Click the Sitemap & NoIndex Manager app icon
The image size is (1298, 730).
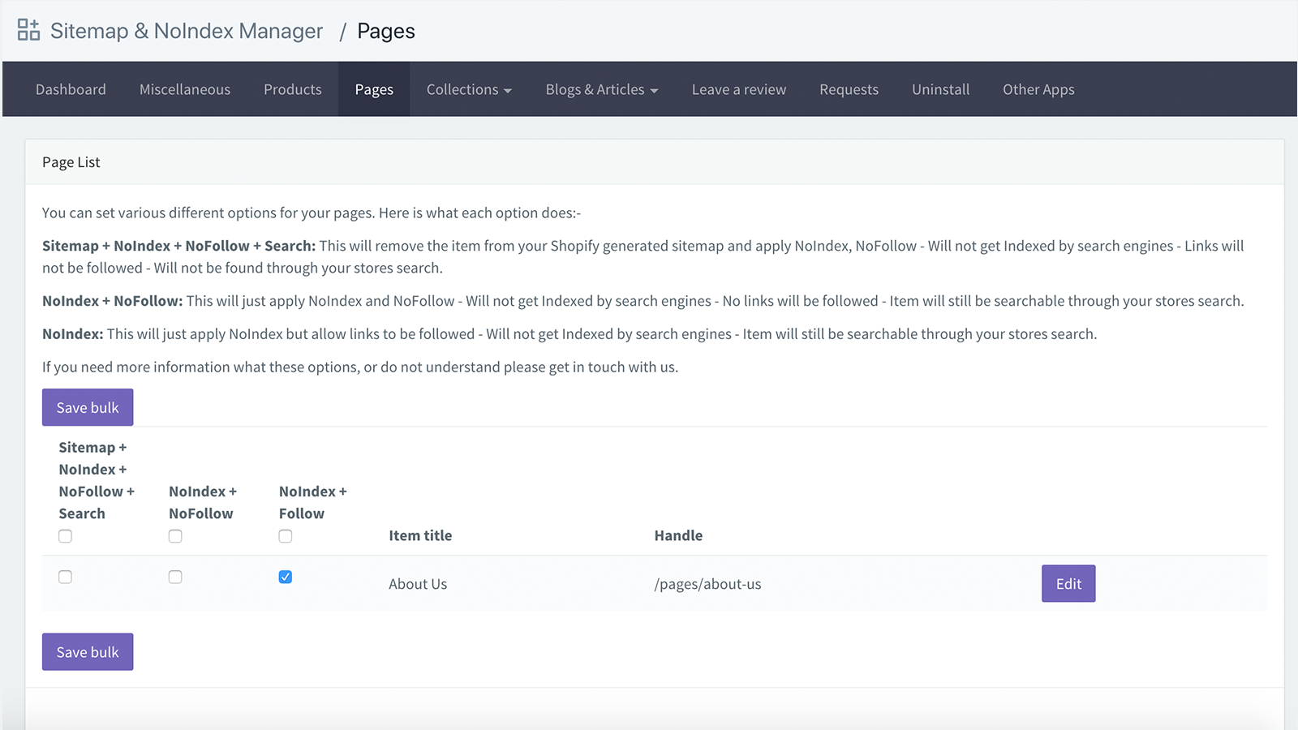click(28, 29)
